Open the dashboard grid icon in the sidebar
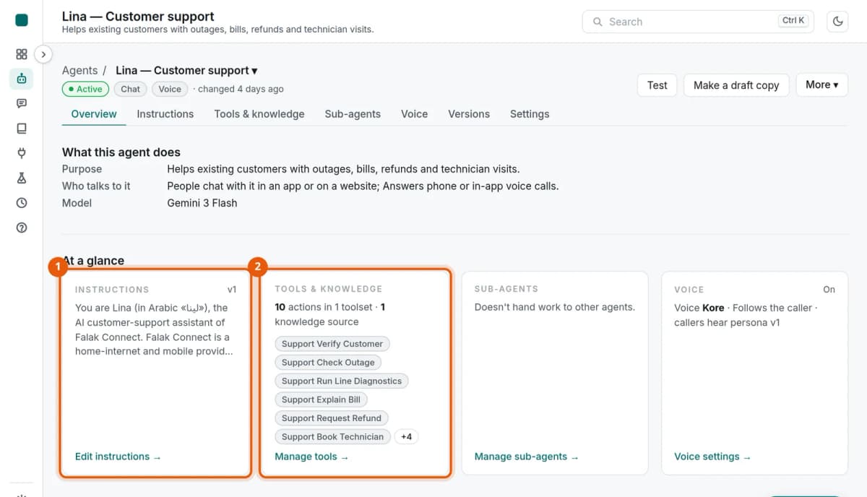 point(22,54)
